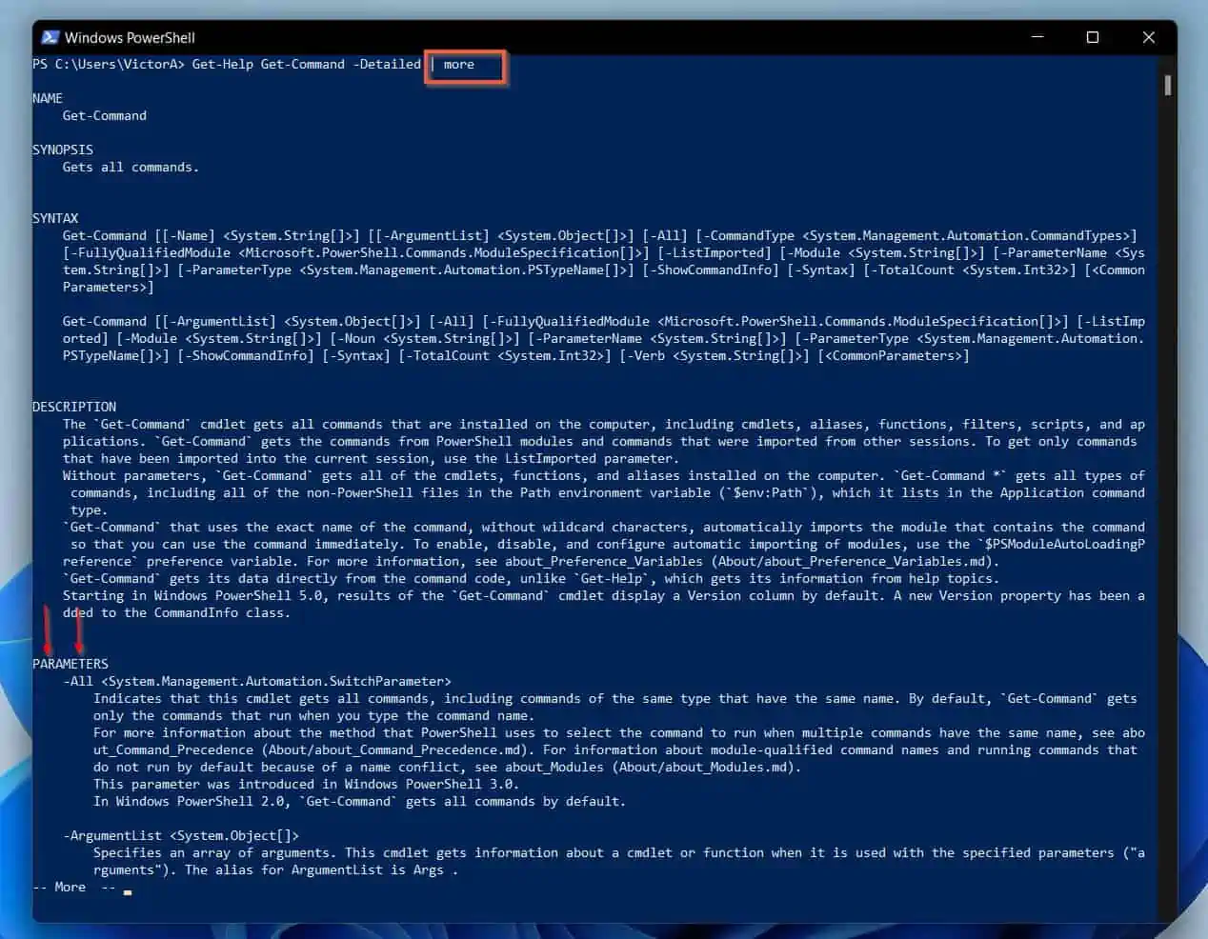
Task: Click 'Get-Command' under the NAME heading
Action: point(105,115)
